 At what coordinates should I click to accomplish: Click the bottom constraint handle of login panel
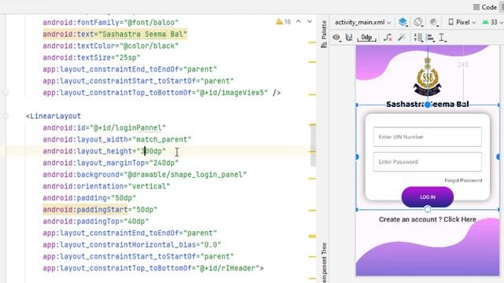tap(427, 209)
